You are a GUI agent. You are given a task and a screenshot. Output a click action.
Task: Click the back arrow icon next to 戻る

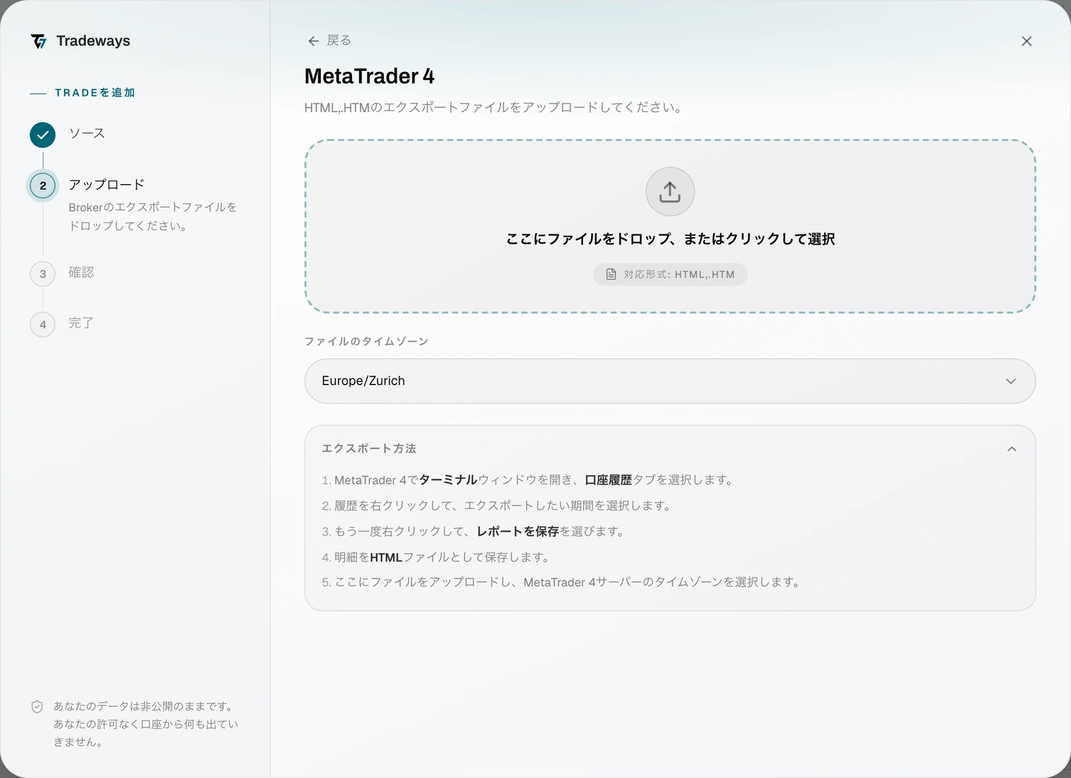[x=313, y=41]
